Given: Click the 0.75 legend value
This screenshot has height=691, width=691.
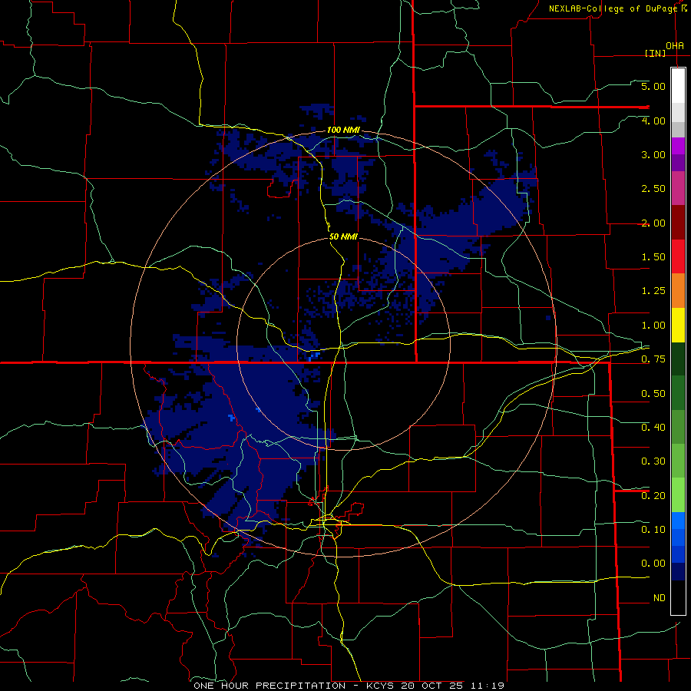Looking at the screenshot, I should [653, 359].
